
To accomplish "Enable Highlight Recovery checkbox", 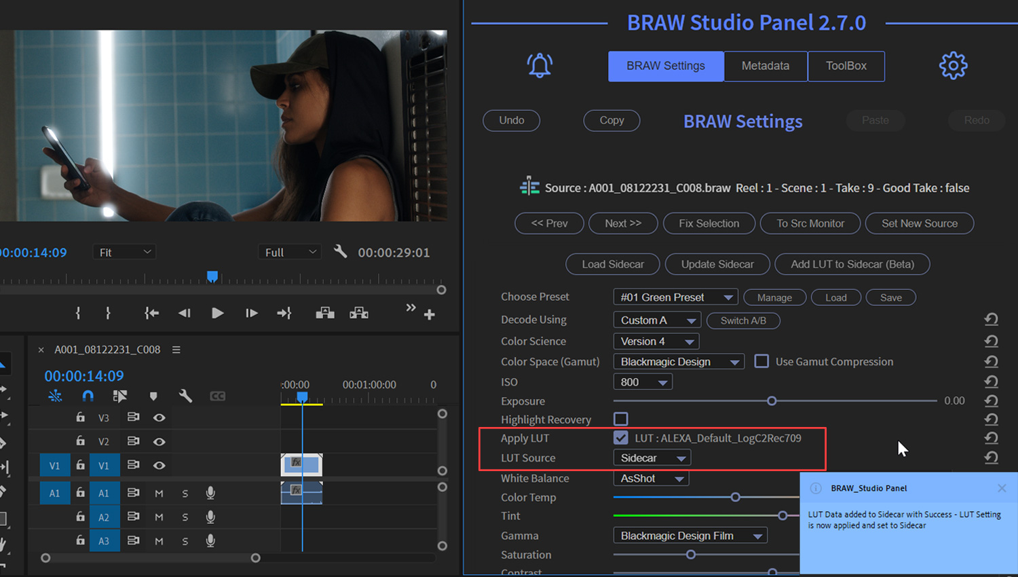I will (x=621, y=419).
